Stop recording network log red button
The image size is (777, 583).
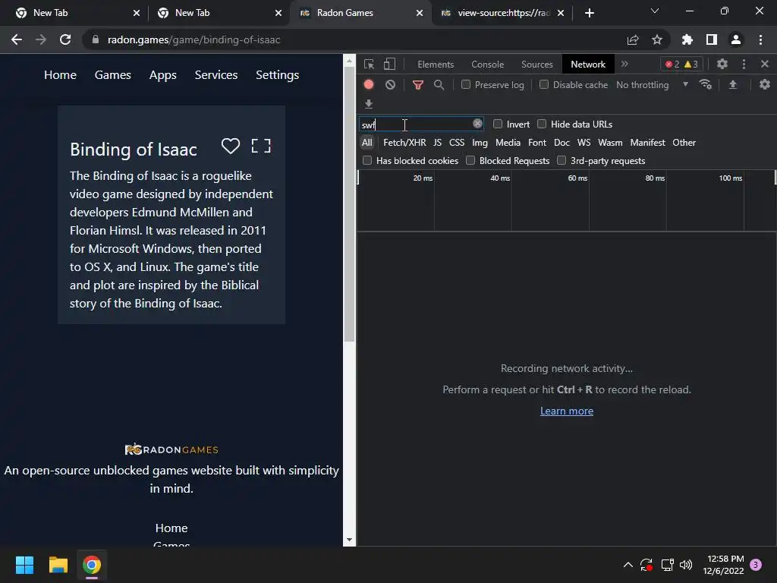(x=369, y=84)
